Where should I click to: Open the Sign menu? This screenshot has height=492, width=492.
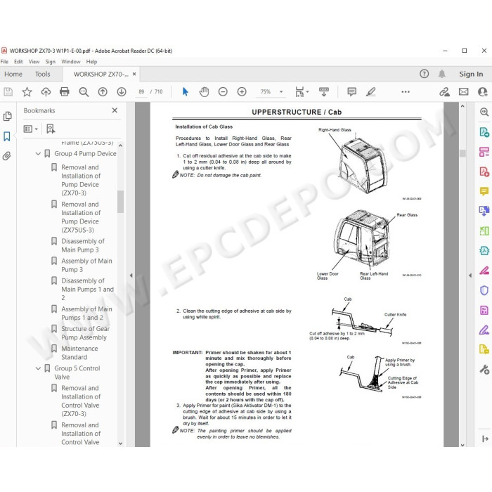point(50,62)
